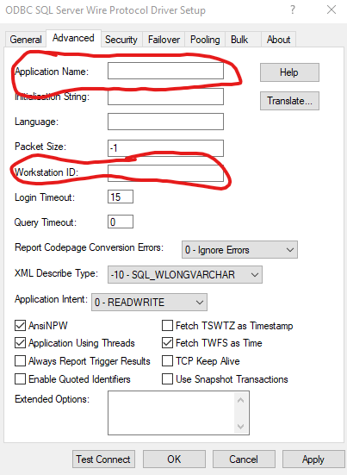Click Extended Options scroll down arrow
Image resolution: width=347 pixels, height=475 pixels.
pyautogui.click(x=241, y=427)
